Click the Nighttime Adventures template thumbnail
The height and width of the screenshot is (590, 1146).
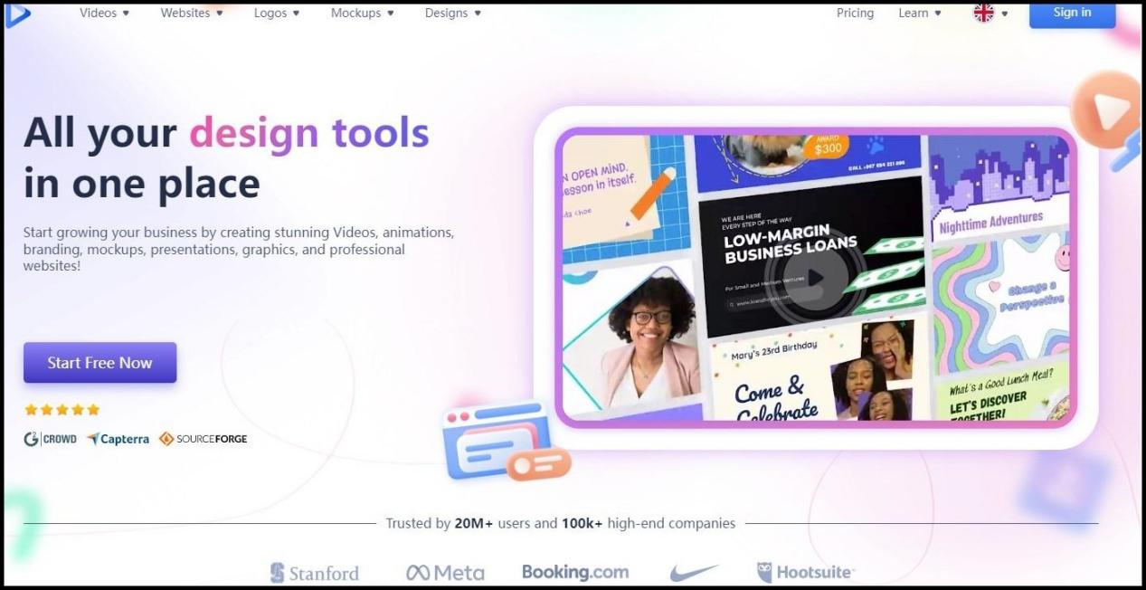pos(999,187)
